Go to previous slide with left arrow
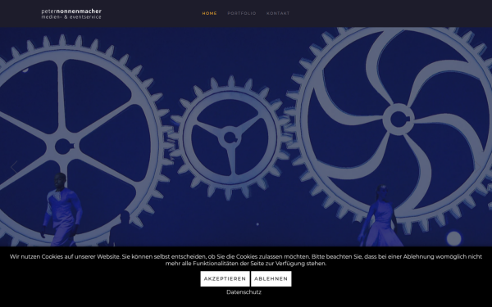Screen dimensions: 492x307 (14, 167)
